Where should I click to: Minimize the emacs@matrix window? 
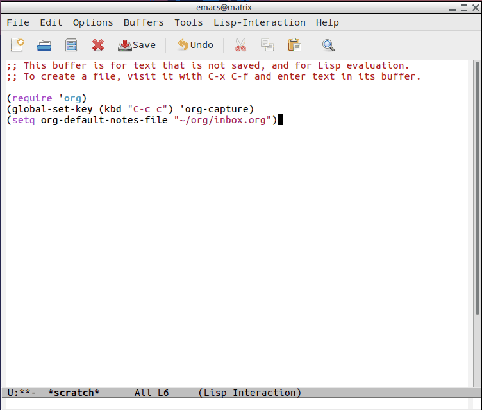click(452, 8)
